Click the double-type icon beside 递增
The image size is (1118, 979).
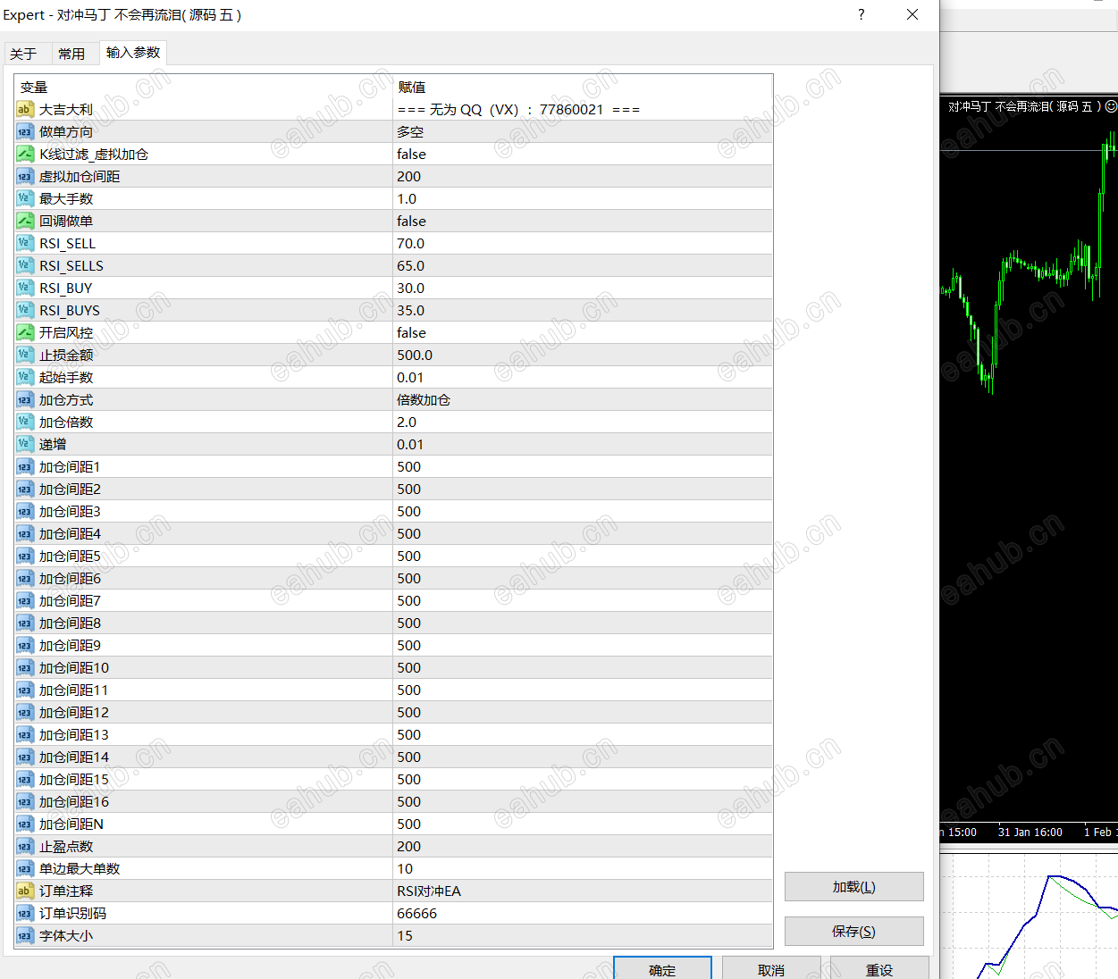[25, 444]
